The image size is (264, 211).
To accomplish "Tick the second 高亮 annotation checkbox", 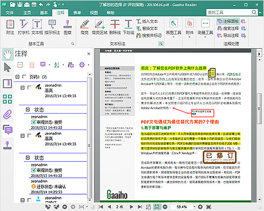I will [30, 135].
